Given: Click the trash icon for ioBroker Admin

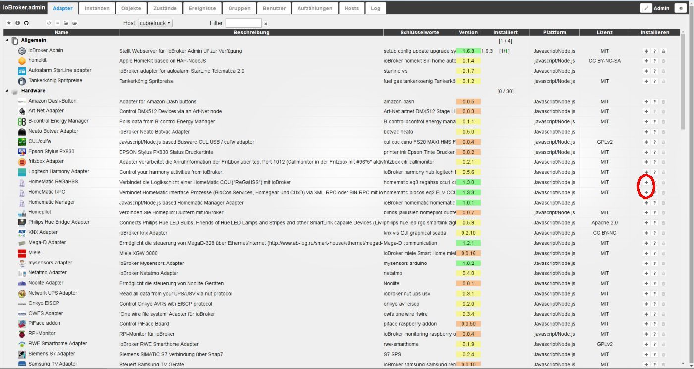Looking at the screenshot, I should [x=663, y=51].
